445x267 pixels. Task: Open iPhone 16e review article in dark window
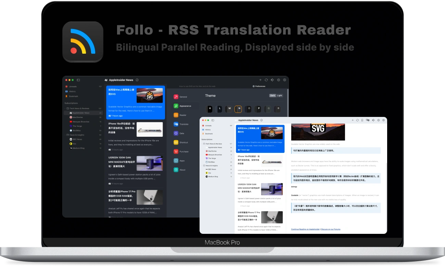point(136,136)
